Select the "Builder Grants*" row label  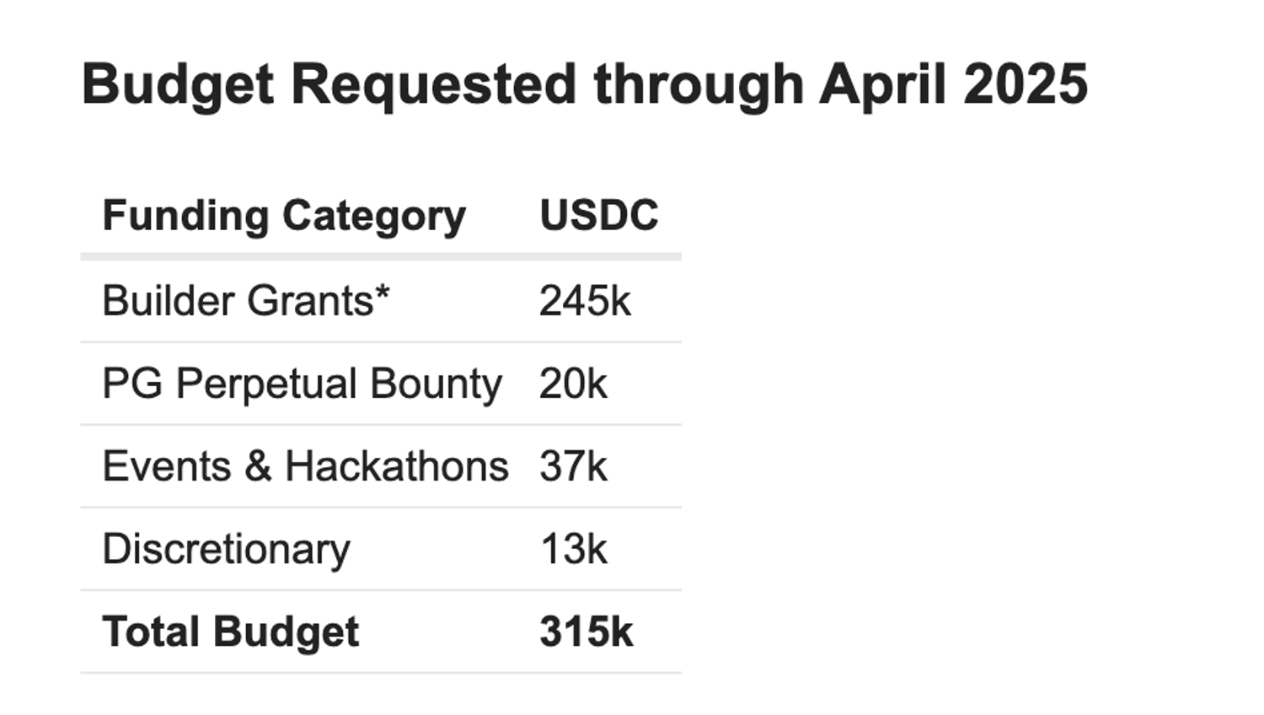(245, 301)
